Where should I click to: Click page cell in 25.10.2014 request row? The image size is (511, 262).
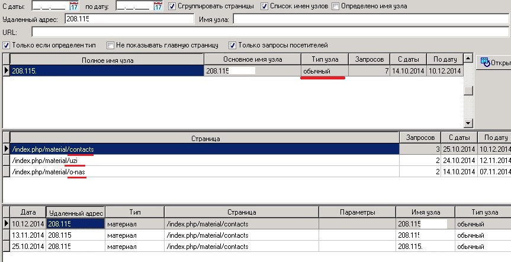pyautogui.click(x=242, y=247)
